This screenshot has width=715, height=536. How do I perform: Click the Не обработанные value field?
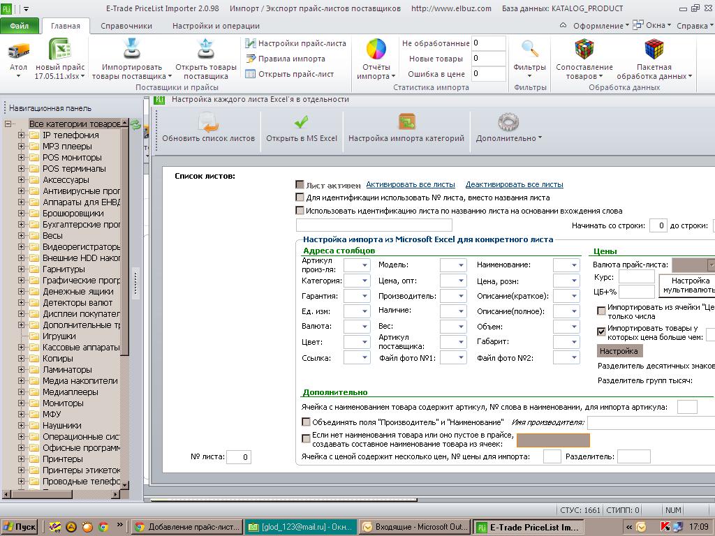coord(489,43)
